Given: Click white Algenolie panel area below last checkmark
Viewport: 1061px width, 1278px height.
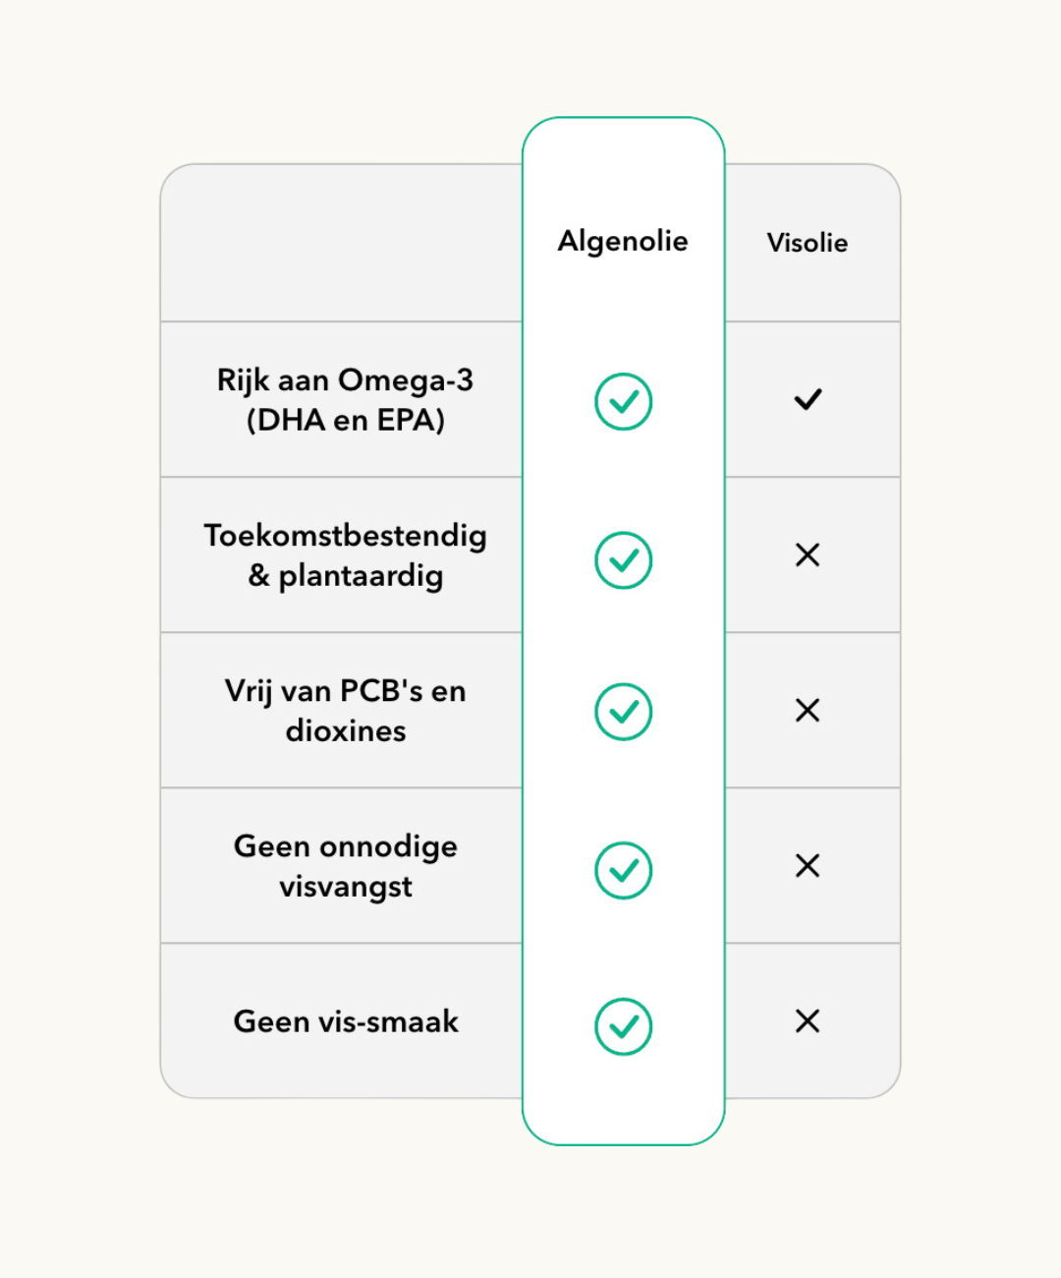Looking at the screenshot, I should tap(623, 1101).
